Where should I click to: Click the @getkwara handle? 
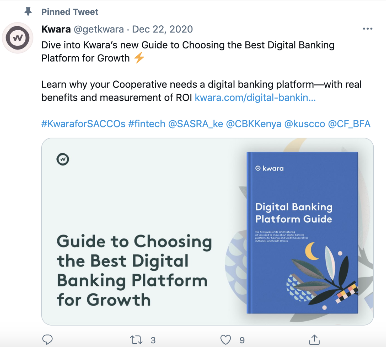click(x=99, y=29)
